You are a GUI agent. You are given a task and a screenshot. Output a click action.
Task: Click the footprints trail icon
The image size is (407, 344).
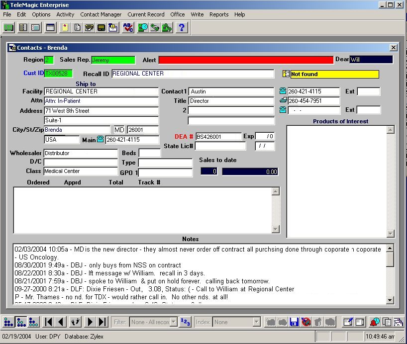point(75,322)
